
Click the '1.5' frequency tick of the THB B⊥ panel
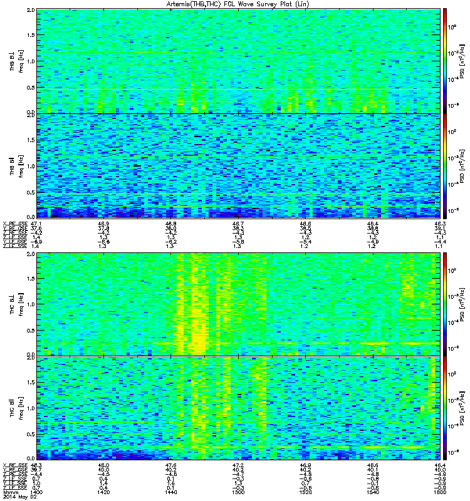[x=31, y=35]
